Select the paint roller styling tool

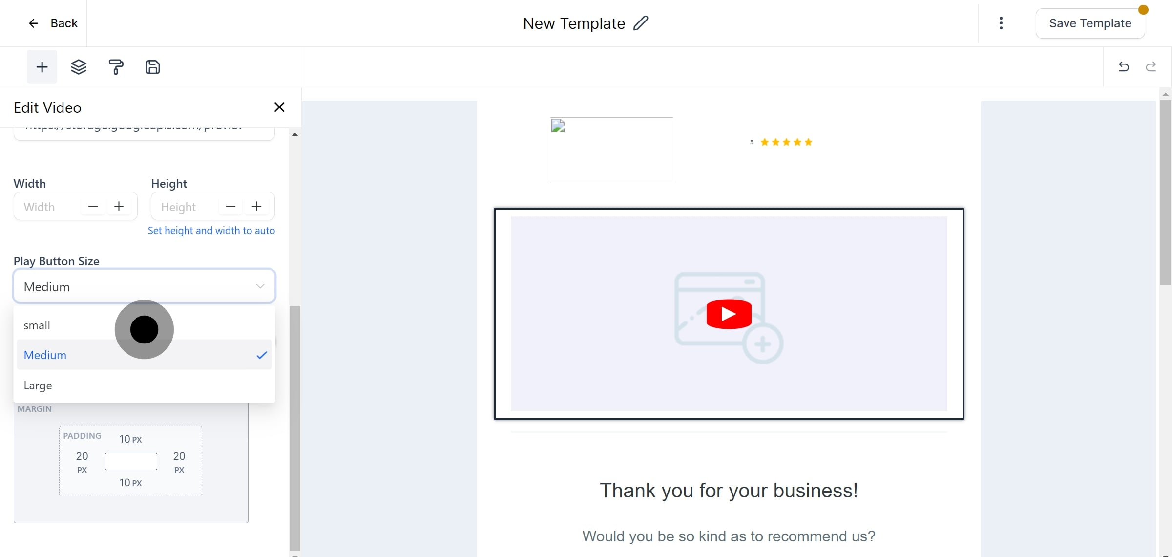coord(116,66)
